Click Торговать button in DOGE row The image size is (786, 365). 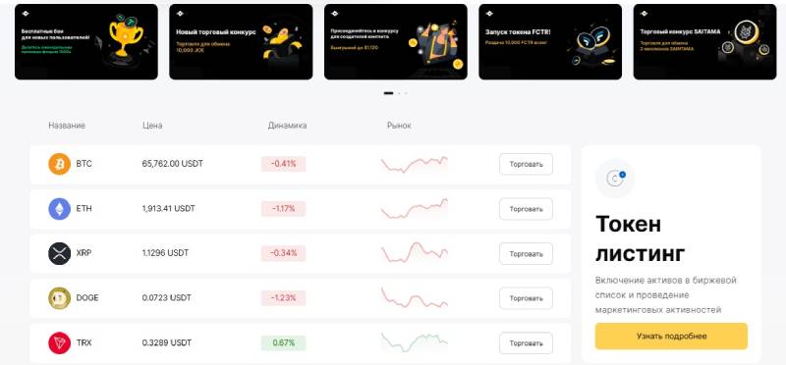pos(526,298)
